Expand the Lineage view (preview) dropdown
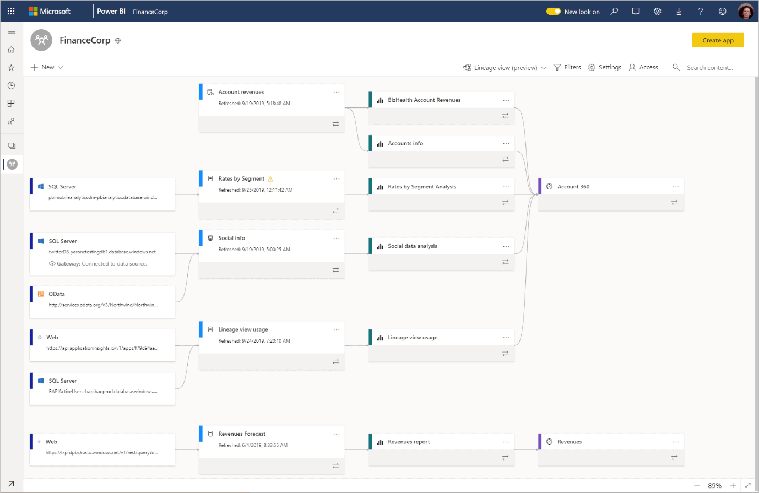The height and width of the screenshot is (493, 759). 505,67
